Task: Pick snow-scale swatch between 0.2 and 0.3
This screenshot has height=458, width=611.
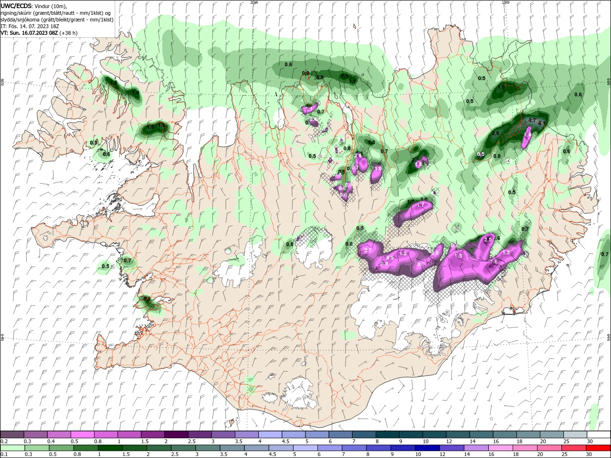Action: (x=12, y=435)
